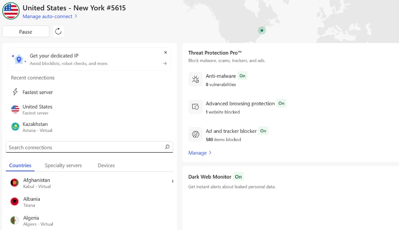Click the Fastest server lightning icon
Viewport: 399px width, 230px height.
click(15, 92)
